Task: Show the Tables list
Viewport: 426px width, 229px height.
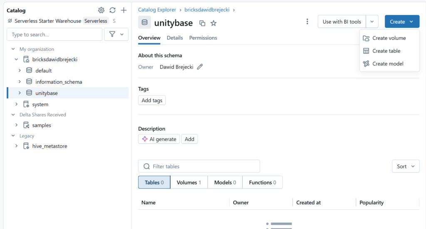Action: (154, 182)
